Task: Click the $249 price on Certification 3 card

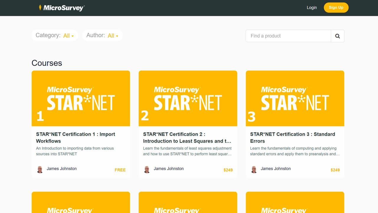Action: (335, 170)
